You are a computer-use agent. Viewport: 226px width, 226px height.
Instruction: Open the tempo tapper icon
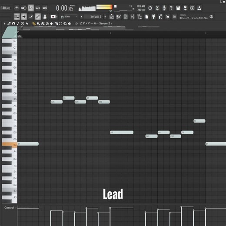160,17
